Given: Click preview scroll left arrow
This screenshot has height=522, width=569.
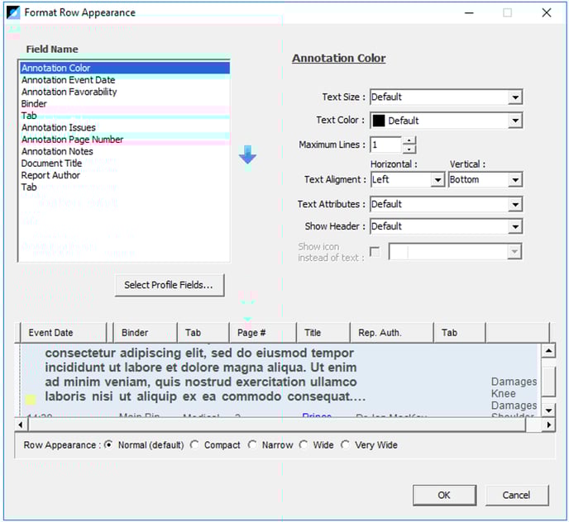Looking at the screenshot, I should pos(21,425).
